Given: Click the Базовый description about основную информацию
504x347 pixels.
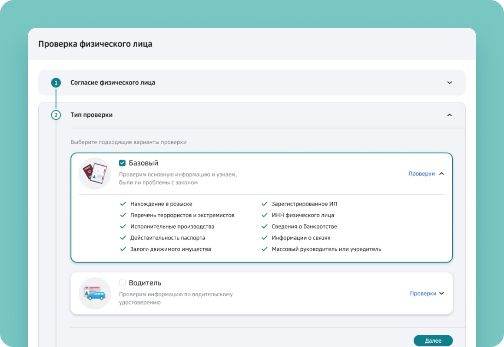Looking at the screenshot, I should (x=178, y=178).
